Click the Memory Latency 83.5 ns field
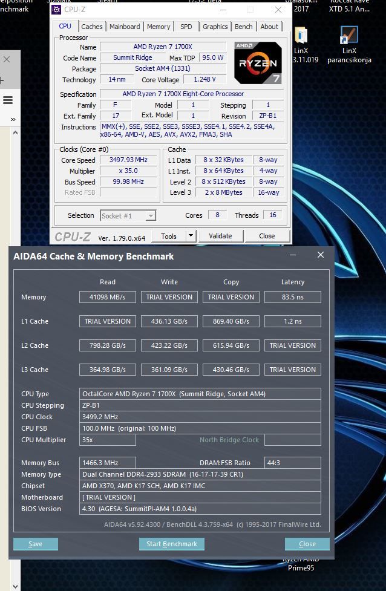This screenshot has width=386, height=591. 293,297
